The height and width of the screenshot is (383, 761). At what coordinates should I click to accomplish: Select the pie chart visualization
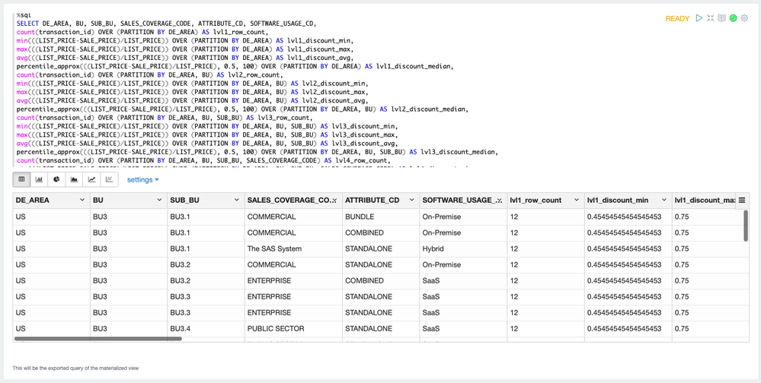tap(56, 179)
